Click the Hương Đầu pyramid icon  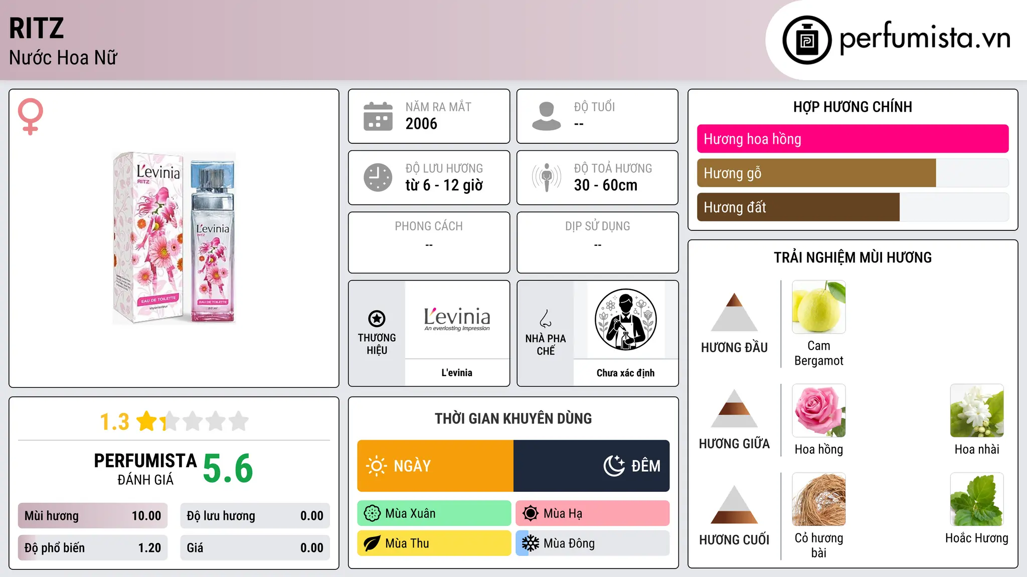pos(734,312)
